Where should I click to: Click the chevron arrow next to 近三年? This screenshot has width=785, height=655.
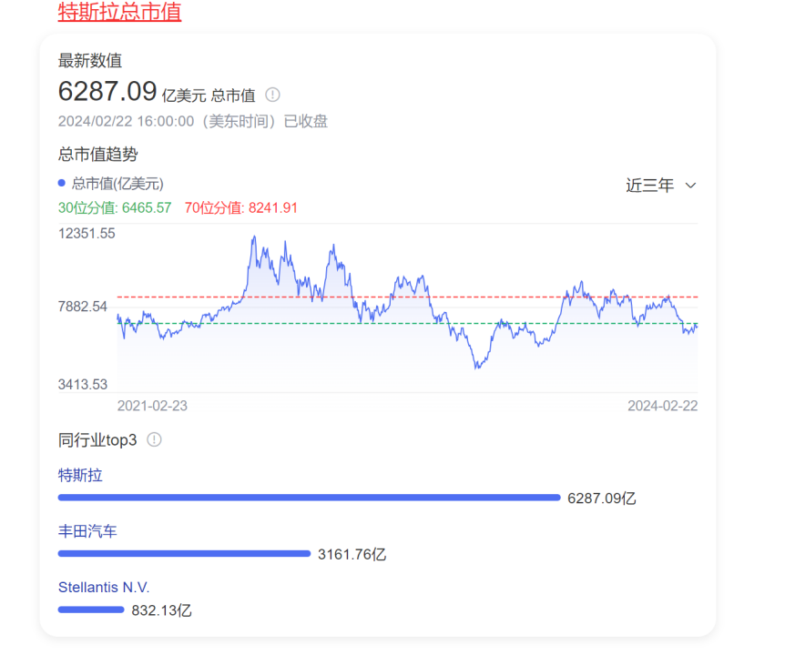tap(691, 186)
